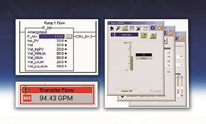The image size is (206, 124).
Task: Open the green Engineering tab icon
Action: [x=125, y=28]
